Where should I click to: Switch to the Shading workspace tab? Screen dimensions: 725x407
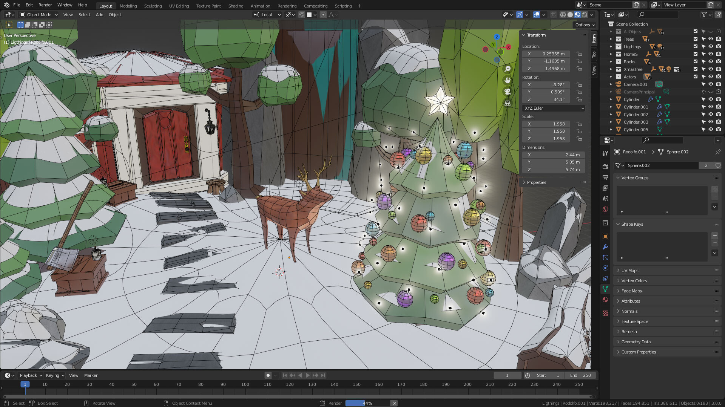click(235, 6)
